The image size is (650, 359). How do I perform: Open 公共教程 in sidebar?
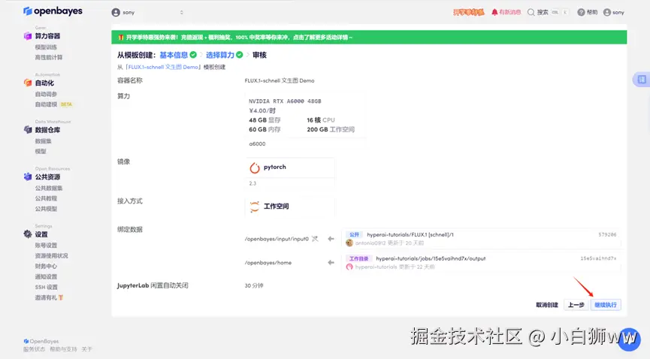(46, 198)
